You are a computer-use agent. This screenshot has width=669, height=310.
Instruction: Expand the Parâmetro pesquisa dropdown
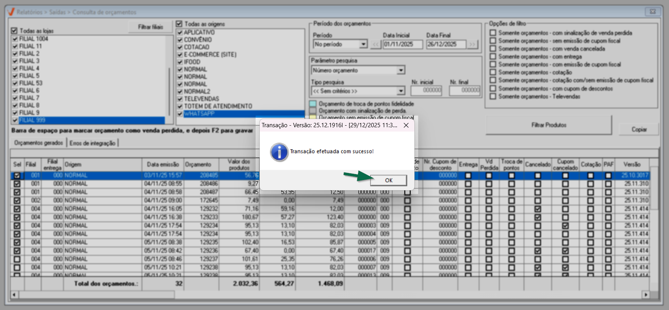[401, 71]
